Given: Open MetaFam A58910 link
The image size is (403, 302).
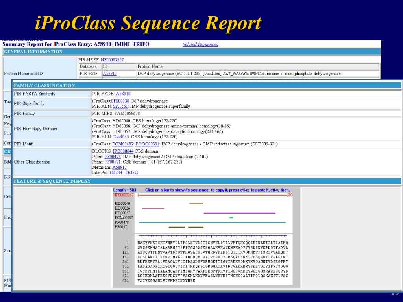Looking at the screenshot, I should [120, 167].
